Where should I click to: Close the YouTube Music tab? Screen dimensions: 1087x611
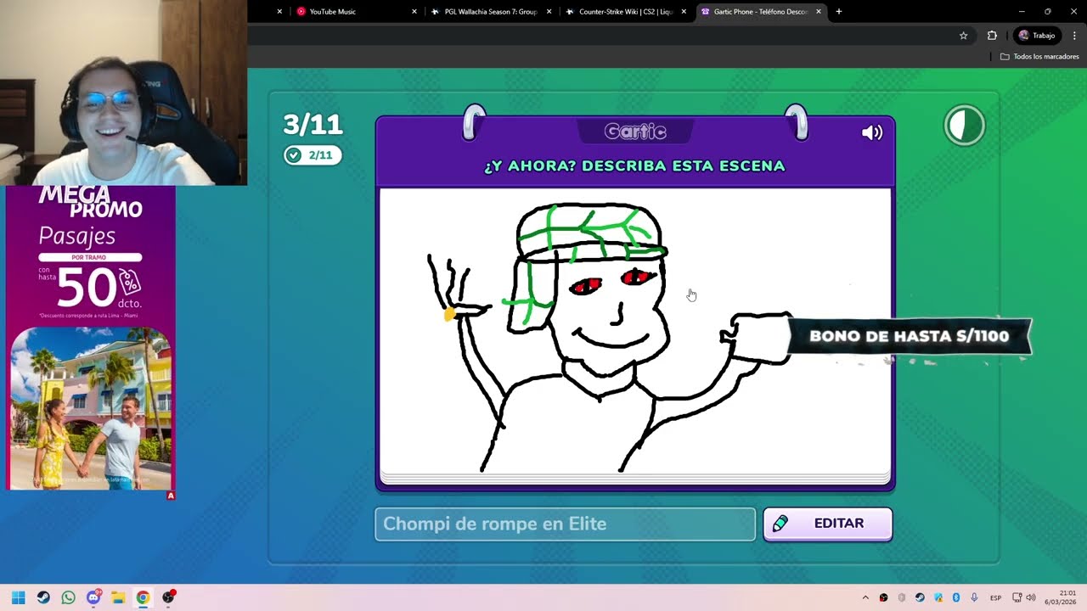pos(414,12)
